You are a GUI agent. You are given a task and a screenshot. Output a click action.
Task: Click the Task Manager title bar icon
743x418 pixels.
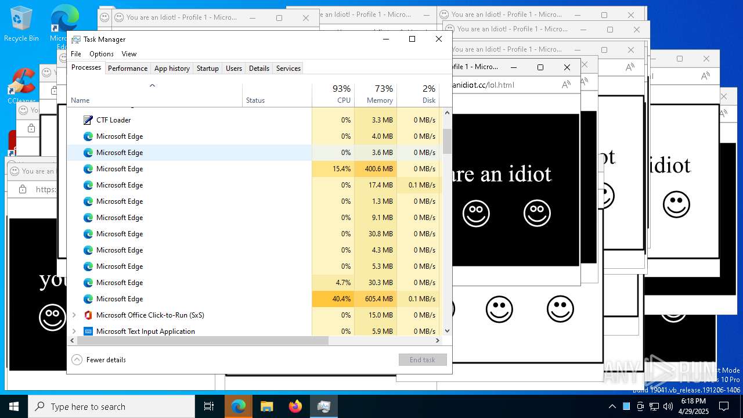pyautogui.click(x=76, y=39)
